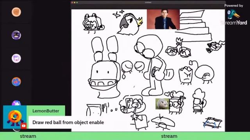Click the comment "Draw red ball from object enable"

pos(68,122)
